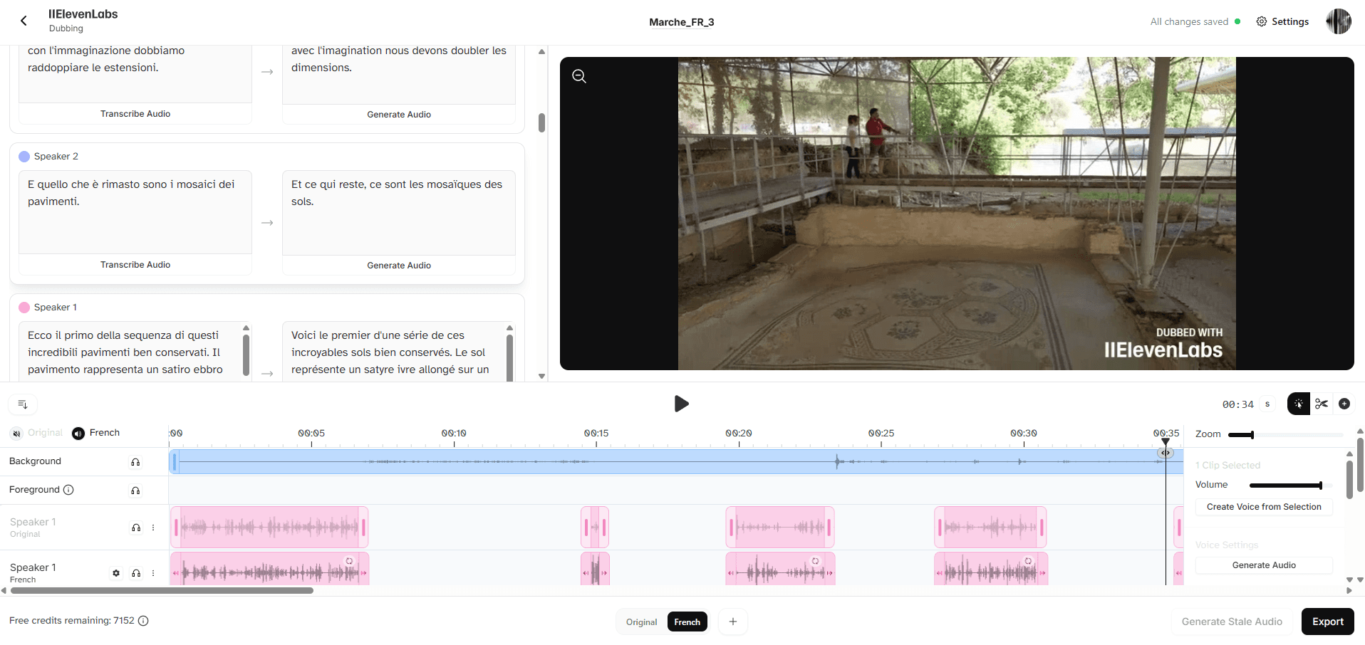Select the magic cursor tool above the timeline
Viewport: 1365px width, 645px height.
pyautogui.click(x=1298, y=404)
